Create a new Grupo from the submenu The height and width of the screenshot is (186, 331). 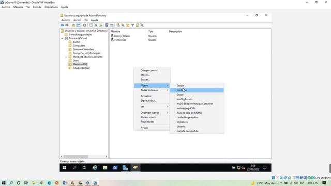(197, 95)
